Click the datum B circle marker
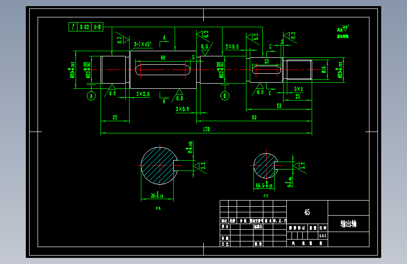 tap(225, 96)
